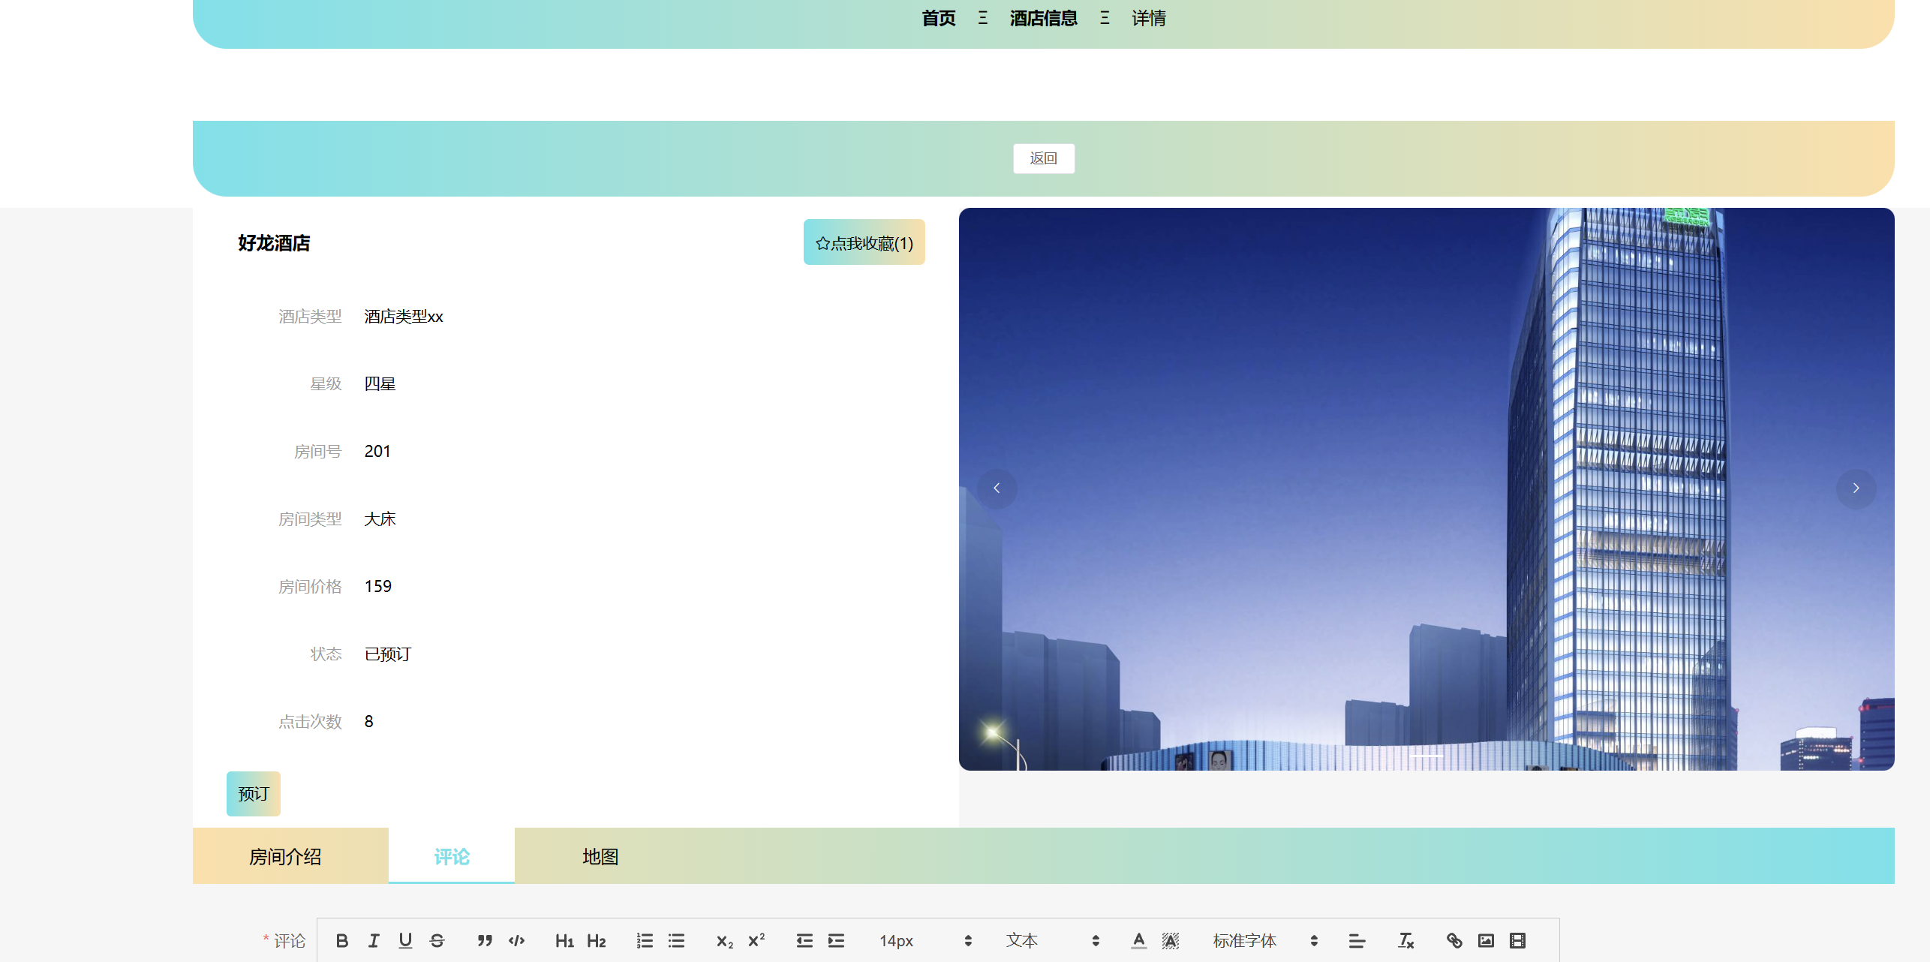The image size is (1930, 962).
Task: Toggle underline formatting in the editor
Action: click(x=405, y=940)
